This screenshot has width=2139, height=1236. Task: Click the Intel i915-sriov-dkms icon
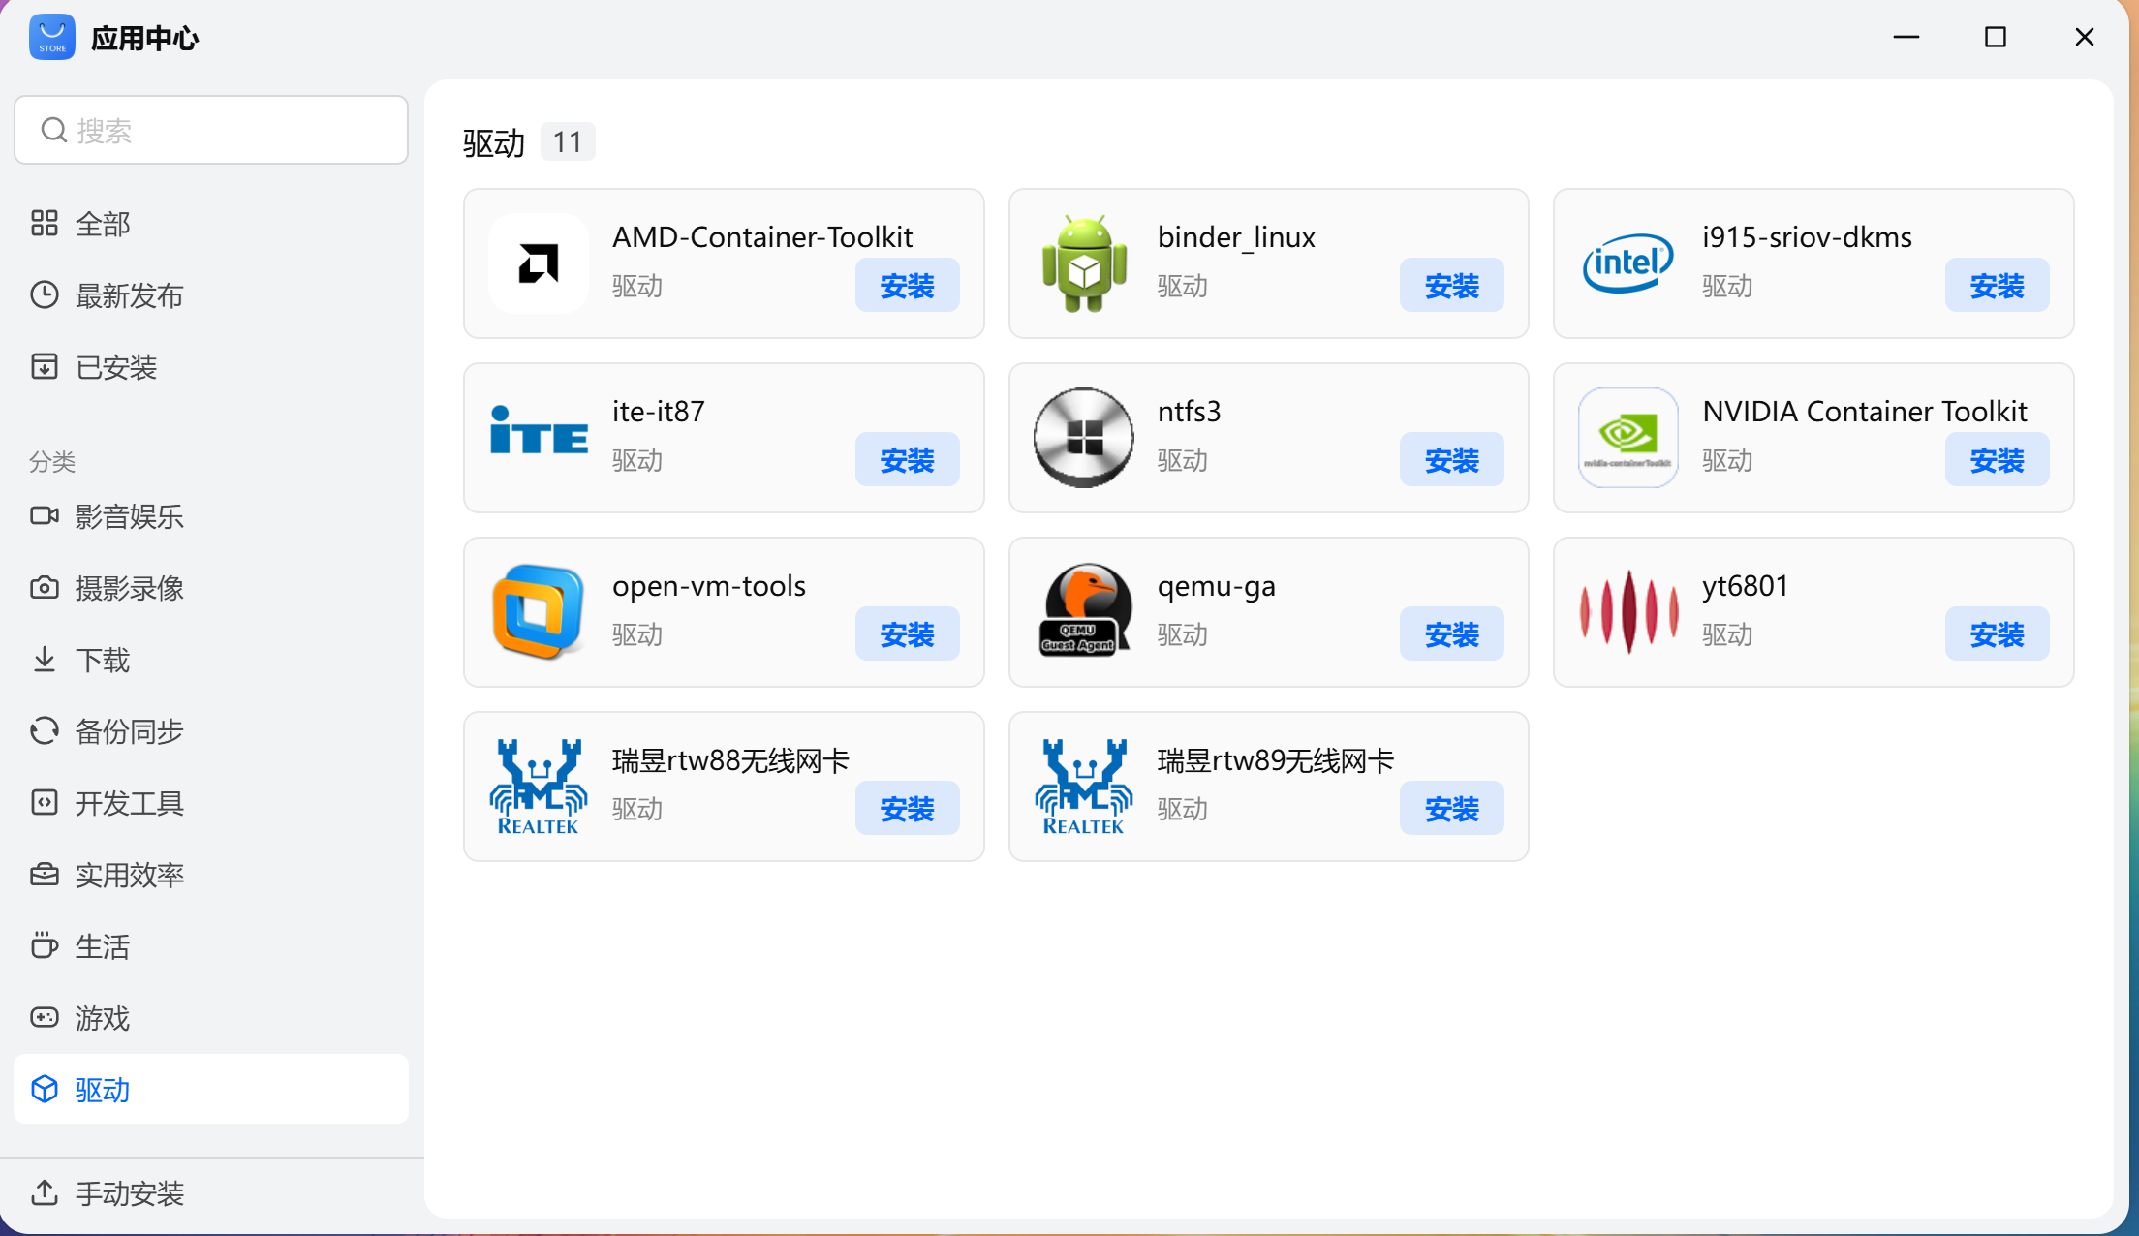[x=1628, y=263]
